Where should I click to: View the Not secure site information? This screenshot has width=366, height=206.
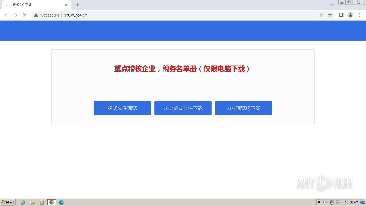pos(47,15)
